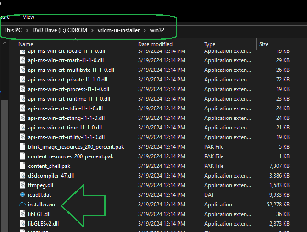Image resolution: width=307 pixels, height=232 pixels.
Task: Select api-ms-win-crt-runtime-l1-1-0.dll file name
Action: [x=69, y=99]
